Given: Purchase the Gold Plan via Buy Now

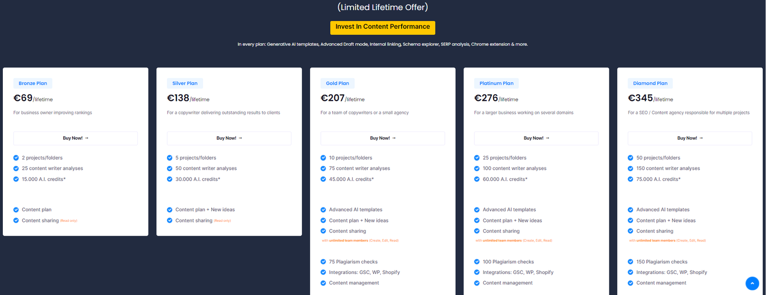Looking at the screenshot, I should coord(383,138).
